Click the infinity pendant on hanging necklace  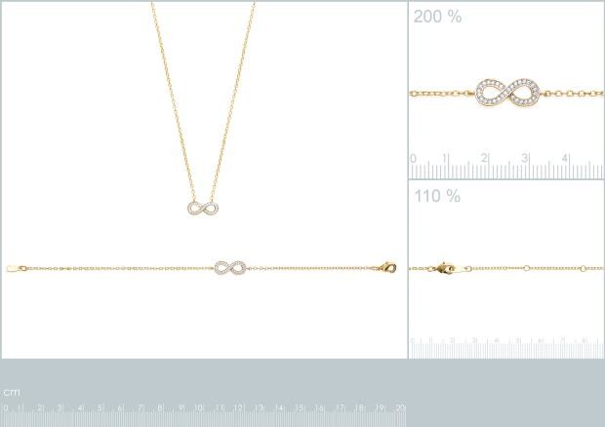[203, 209]
